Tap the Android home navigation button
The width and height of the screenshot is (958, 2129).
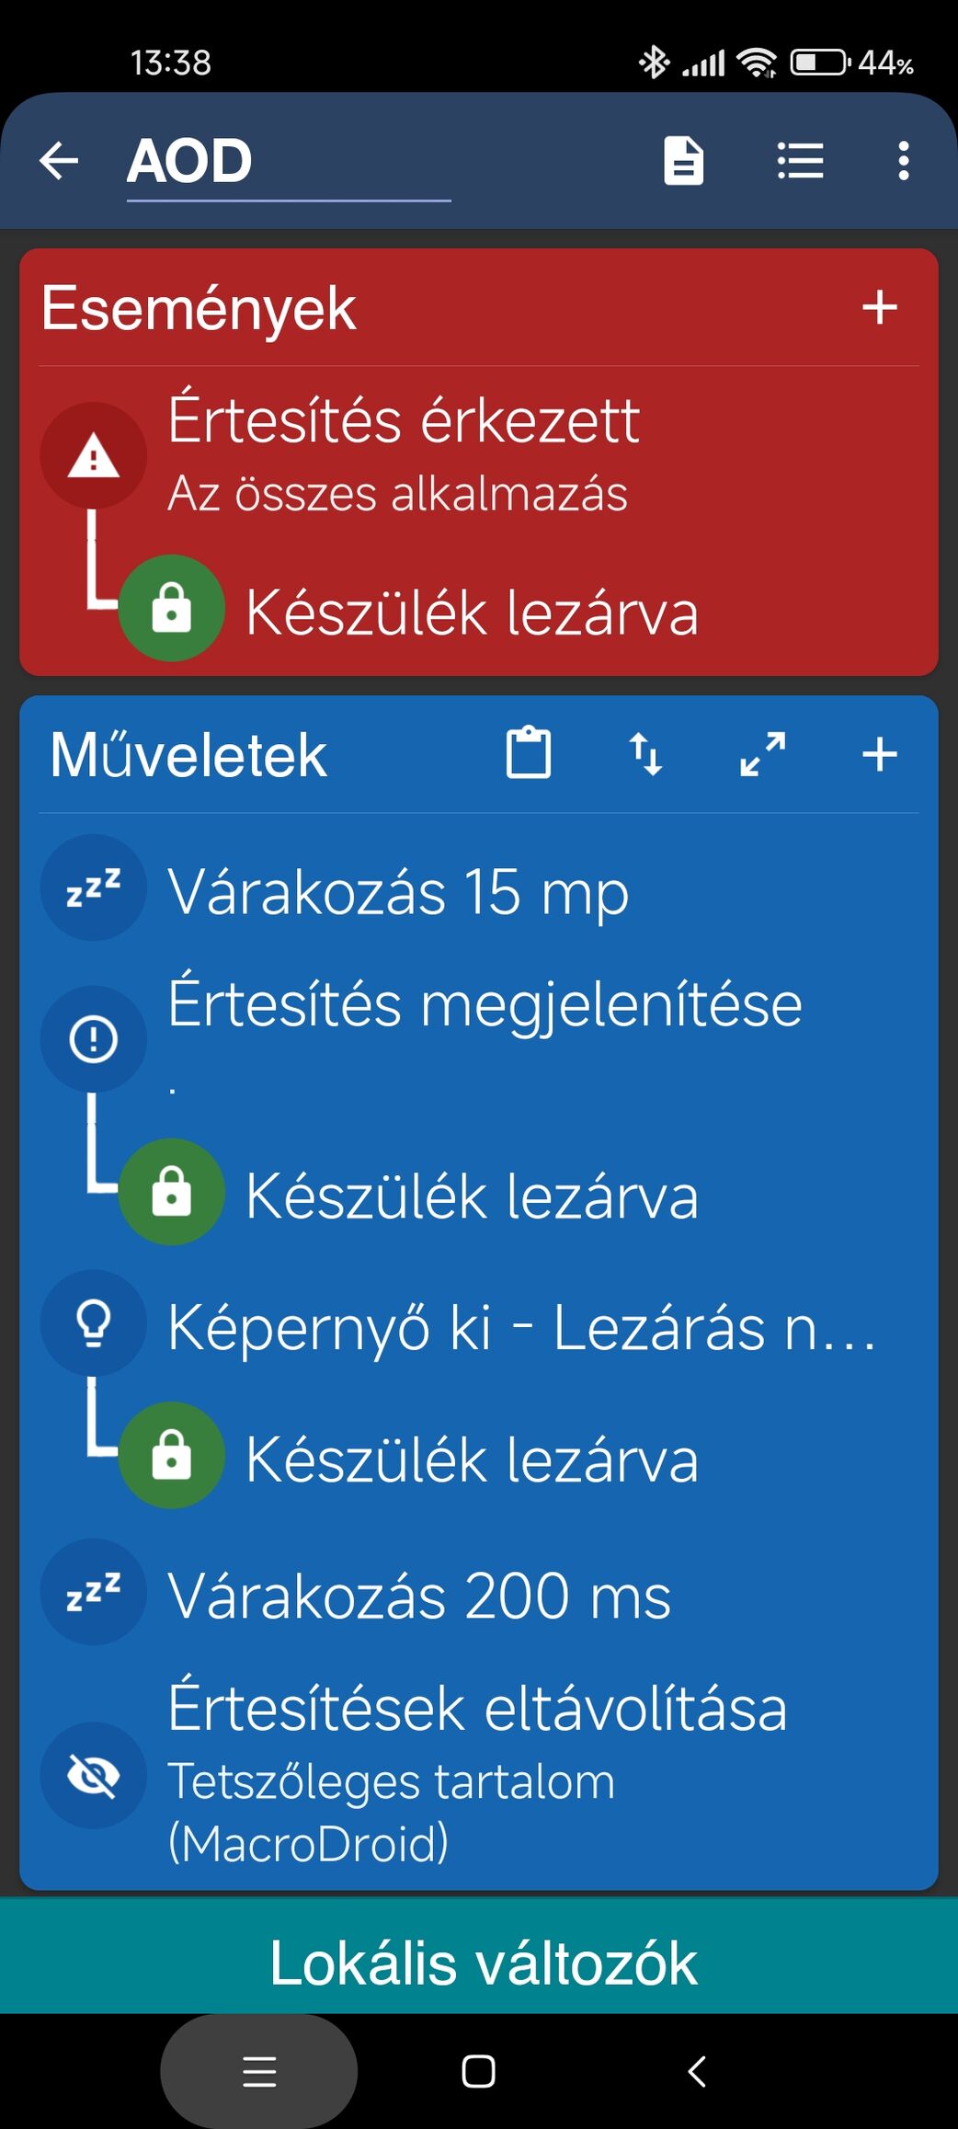tap(478, 2071)
